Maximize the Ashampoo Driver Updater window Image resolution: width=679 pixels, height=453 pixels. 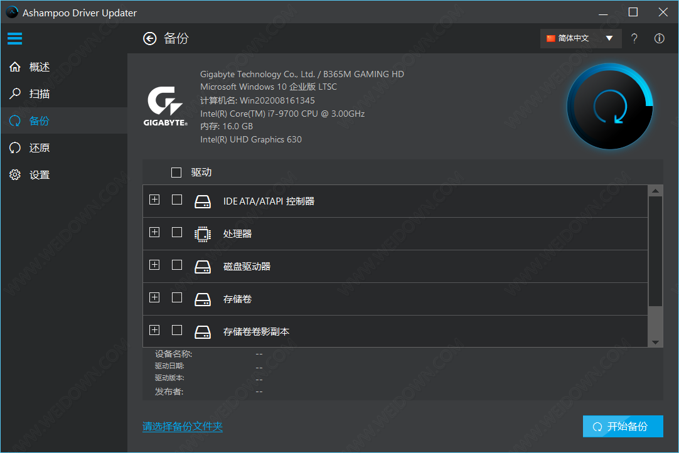pyautogui.click(x=633, y=12)
